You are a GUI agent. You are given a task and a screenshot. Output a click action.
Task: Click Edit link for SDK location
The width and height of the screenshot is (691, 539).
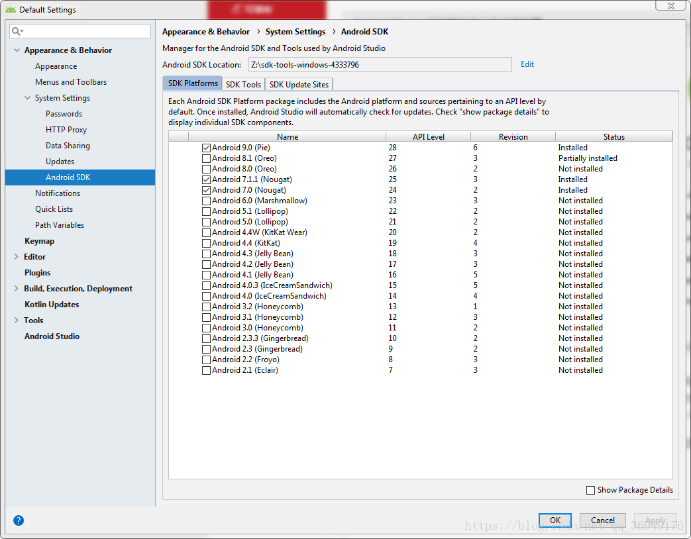click(527, 64)
